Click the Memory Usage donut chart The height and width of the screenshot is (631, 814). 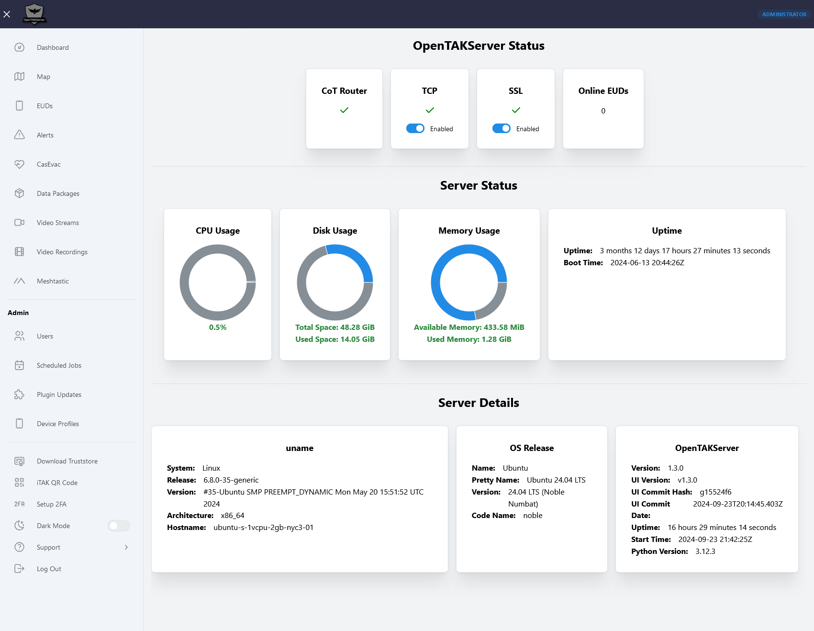pos(469,282)
